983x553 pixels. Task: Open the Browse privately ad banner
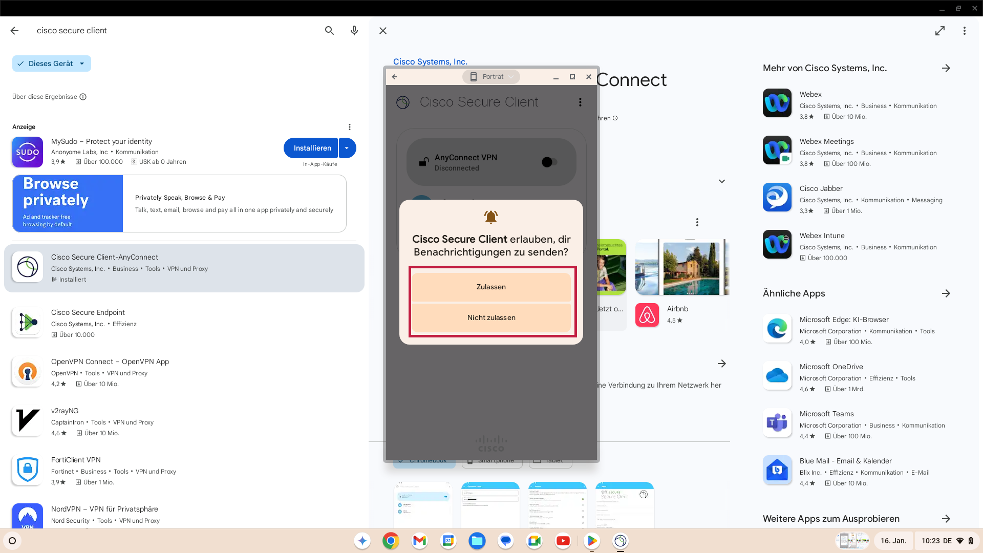(x=179, y=203)
